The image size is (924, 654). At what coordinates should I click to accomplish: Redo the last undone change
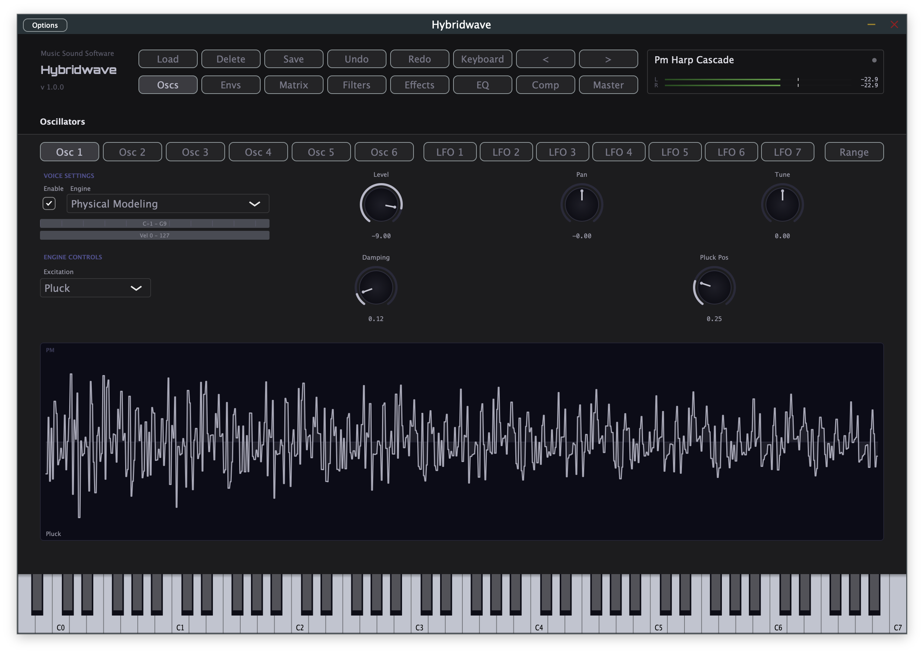point(419,59)
